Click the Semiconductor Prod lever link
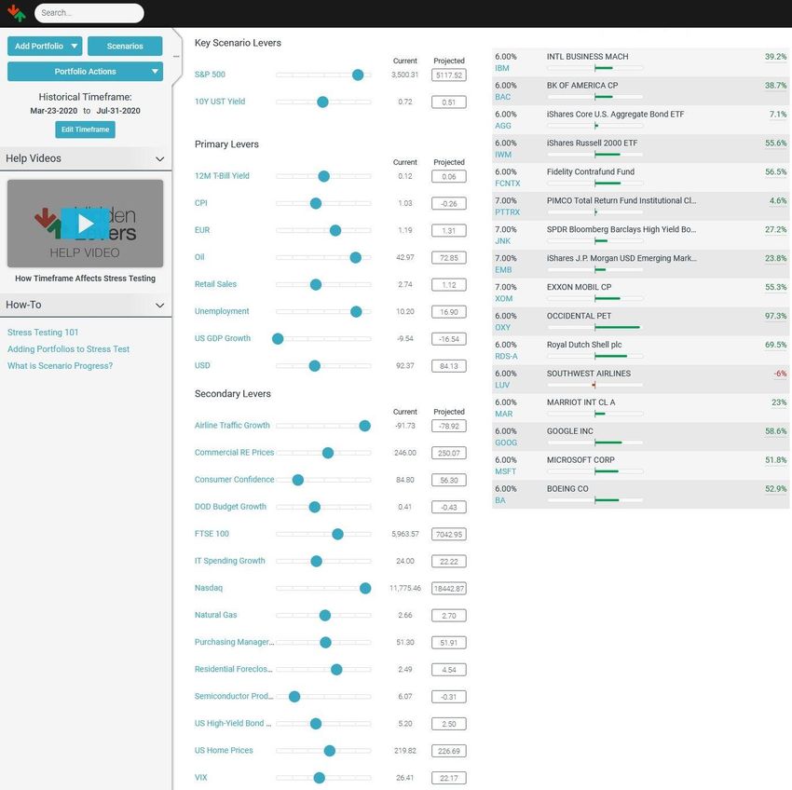The image size is (792, 790). click(234, 696)
